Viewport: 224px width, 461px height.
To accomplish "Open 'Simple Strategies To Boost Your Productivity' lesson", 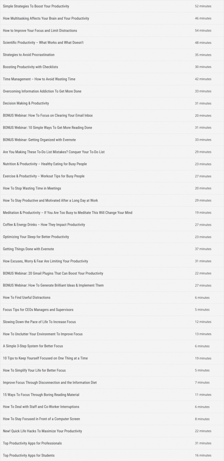I will coord(36,6).
